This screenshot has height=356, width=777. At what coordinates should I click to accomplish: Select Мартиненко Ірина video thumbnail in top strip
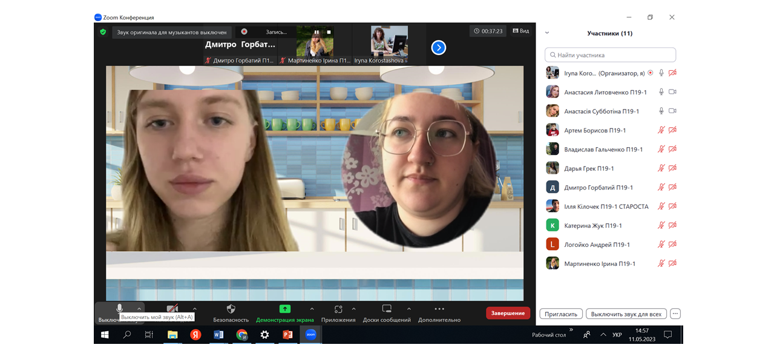click(315, 45)
